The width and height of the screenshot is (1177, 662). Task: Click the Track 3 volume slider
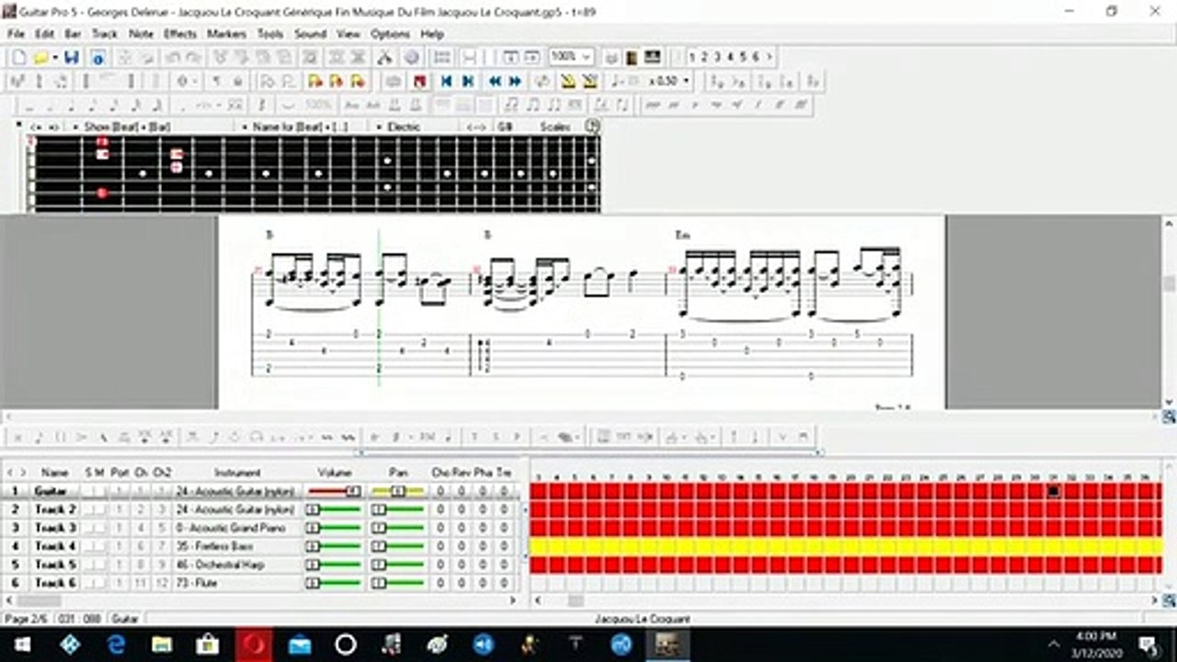tap(334, 528)
